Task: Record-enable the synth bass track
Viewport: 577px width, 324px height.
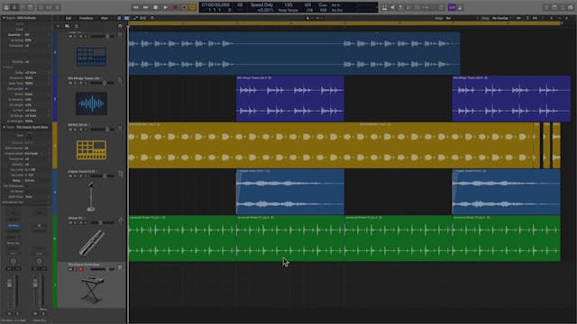Action: (81, 269)
